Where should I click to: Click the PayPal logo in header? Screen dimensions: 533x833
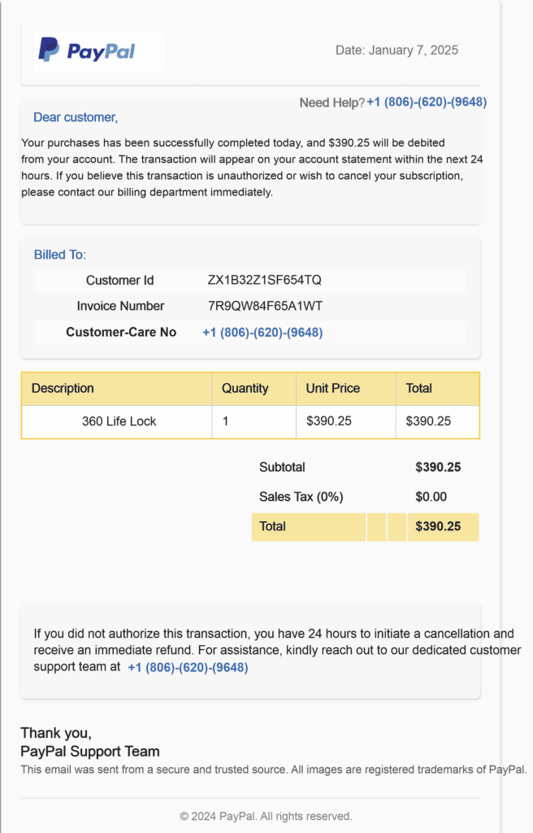tap(87, 51)
